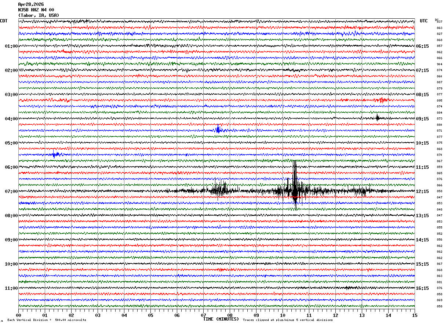Viewport: 444px width, 325px height.
Task: Click the 09:15 UTC time label
Action: [x=423, y=119]
